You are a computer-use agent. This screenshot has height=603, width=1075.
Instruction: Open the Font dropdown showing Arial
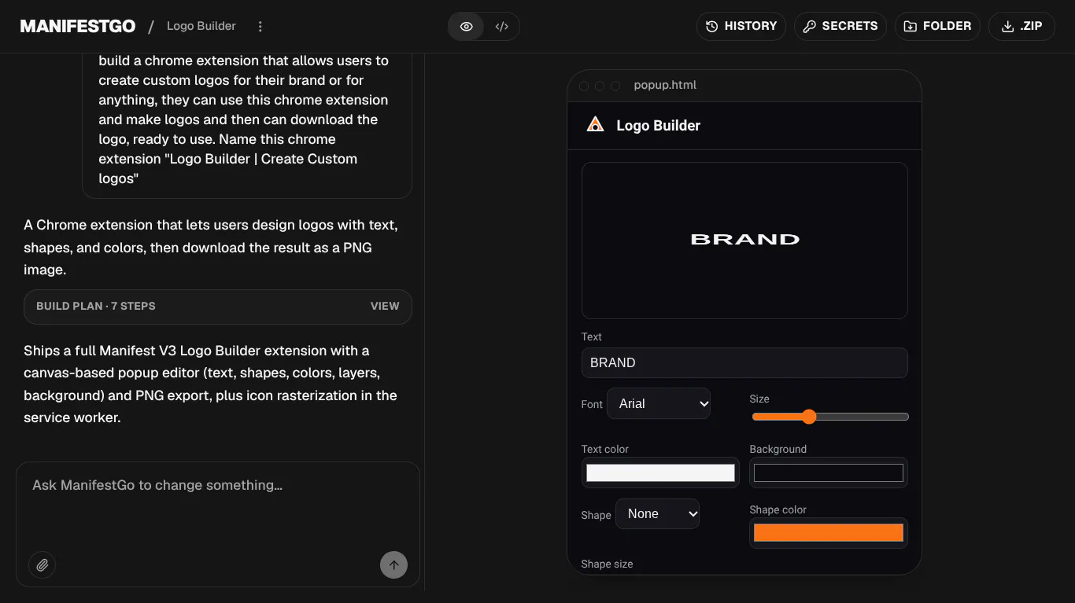tap(659, 403)
